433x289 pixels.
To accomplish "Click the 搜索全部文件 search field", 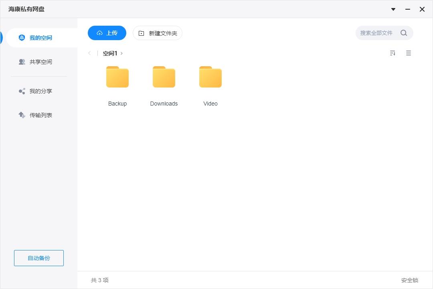I will [377, 33].
